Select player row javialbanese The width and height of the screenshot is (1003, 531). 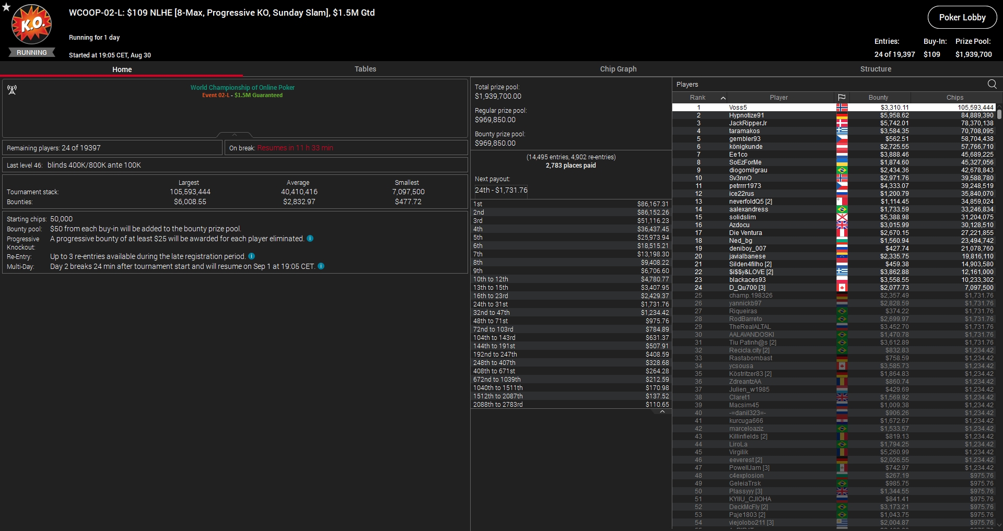[x=834, y=256]
